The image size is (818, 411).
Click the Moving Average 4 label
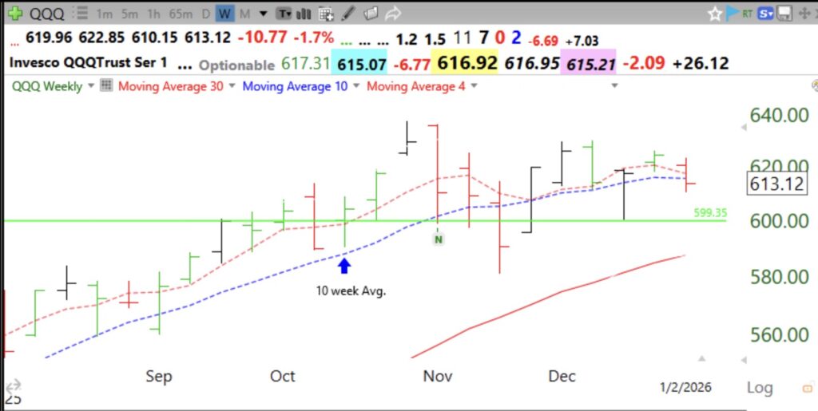coord(415,86)
